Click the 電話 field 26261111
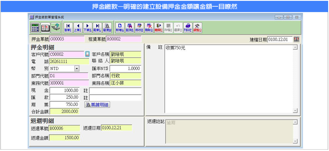 click(x=69, y=61)
